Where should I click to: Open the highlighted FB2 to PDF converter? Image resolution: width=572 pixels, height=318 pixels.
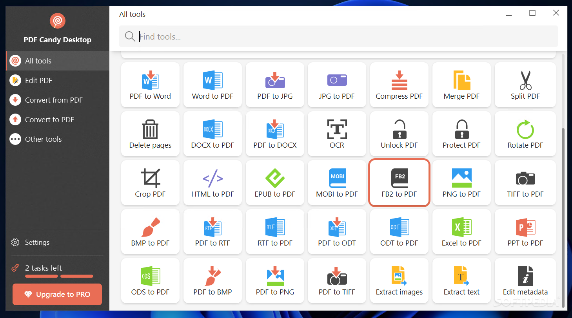click(399, 183)
